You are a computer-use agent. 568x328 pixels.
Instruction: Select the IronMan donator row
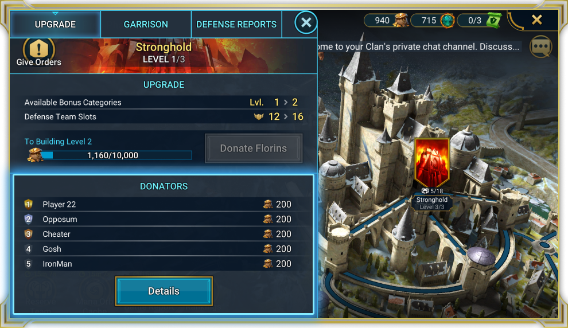point(164,264)
